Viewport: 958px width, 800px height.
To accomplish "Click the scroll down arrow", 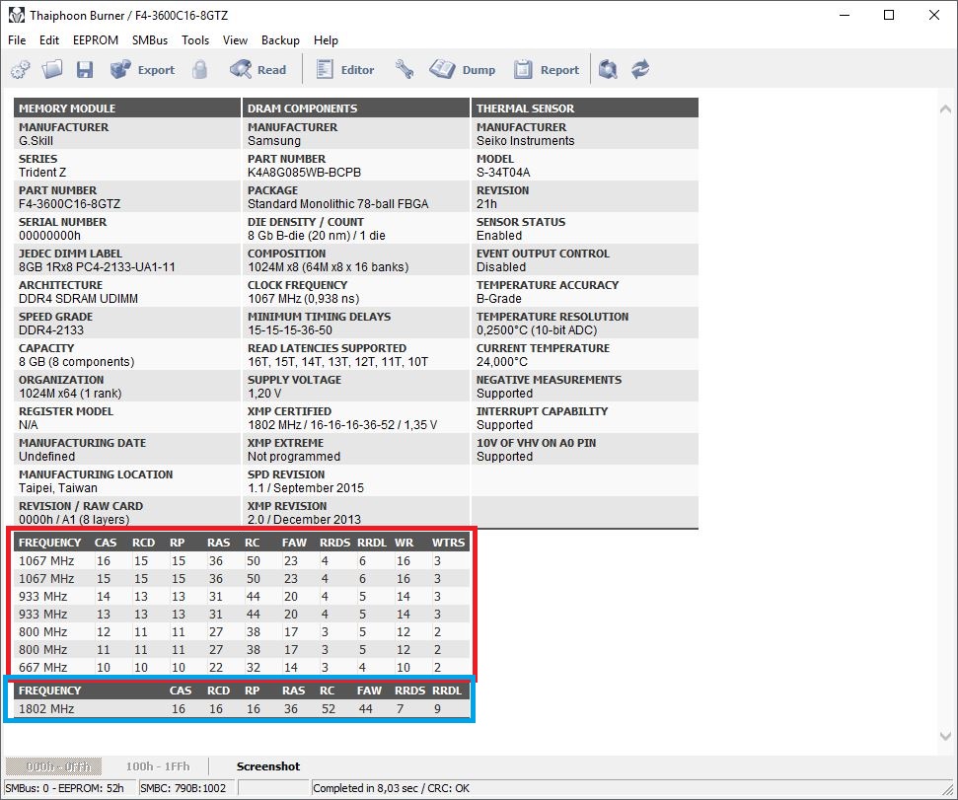I will click(x=945, y=736).
